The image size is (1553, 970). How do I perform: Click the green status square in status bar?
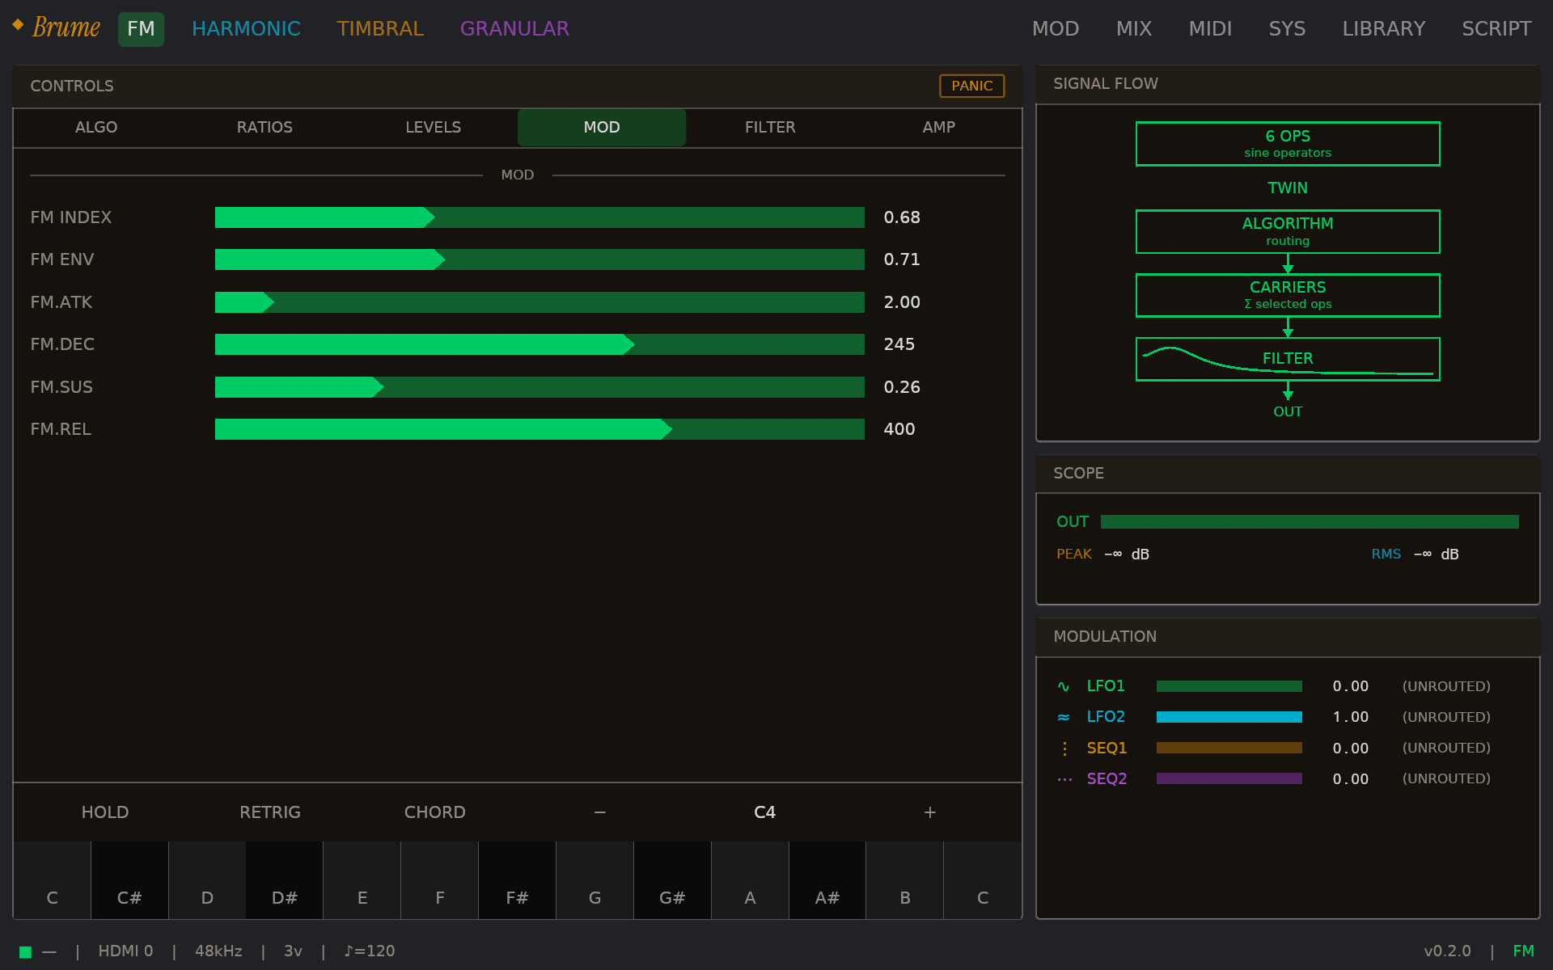click(25, 951)
